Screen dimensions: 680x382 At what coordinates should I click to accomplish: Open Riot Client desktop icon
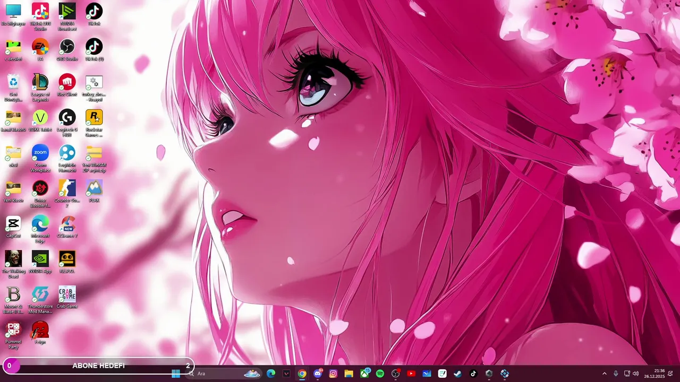67,85
